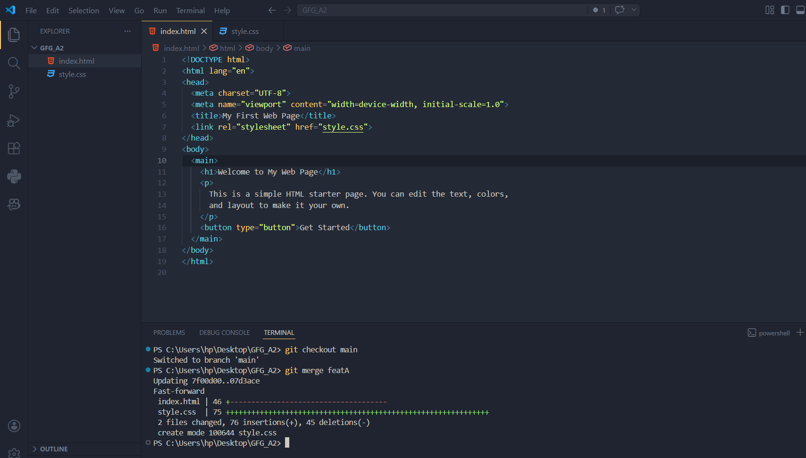Select the TERMINAL panel tab

tap(279, 333)
